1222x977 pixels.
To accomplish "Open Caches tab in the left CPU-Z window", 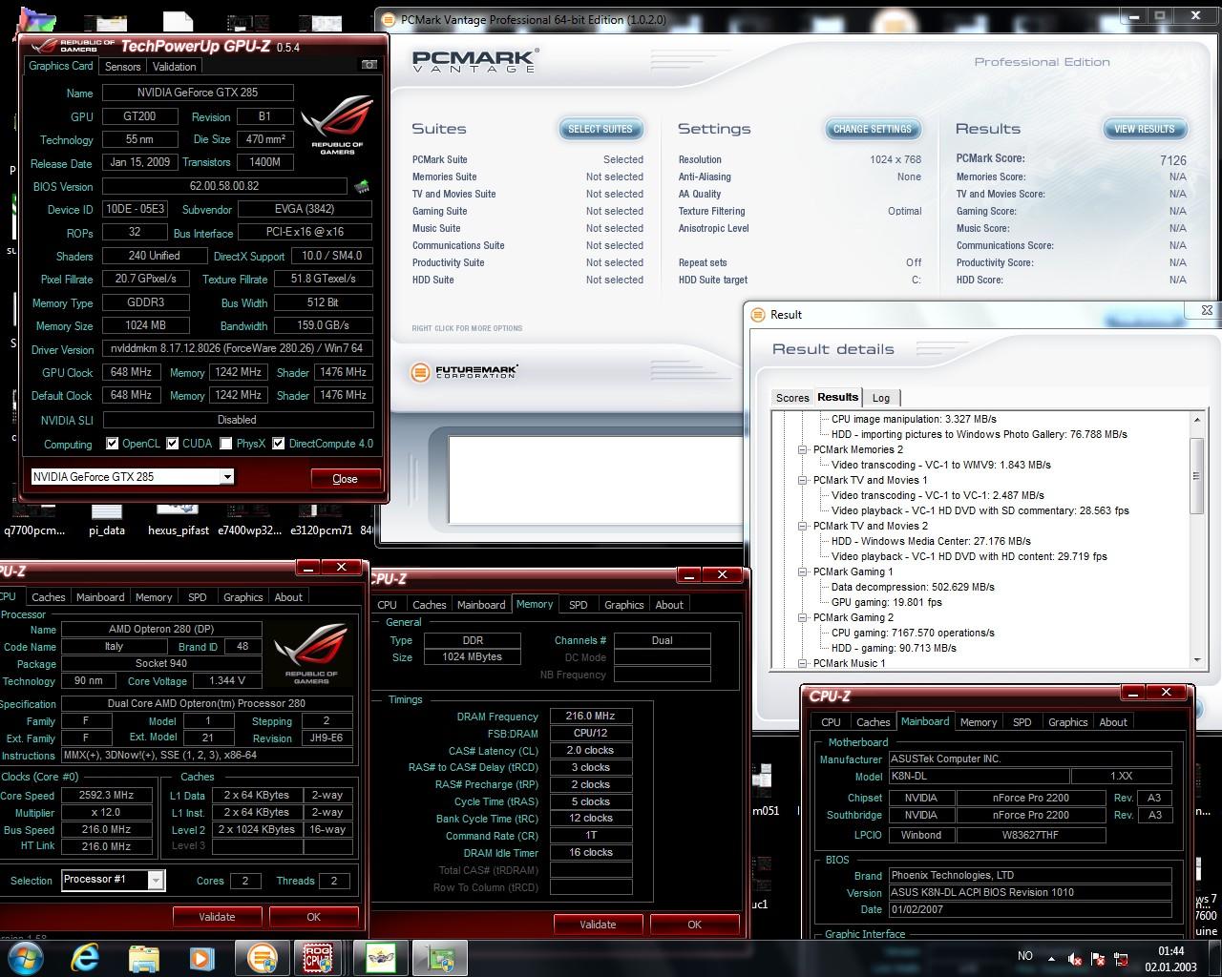I will [49, 597].
